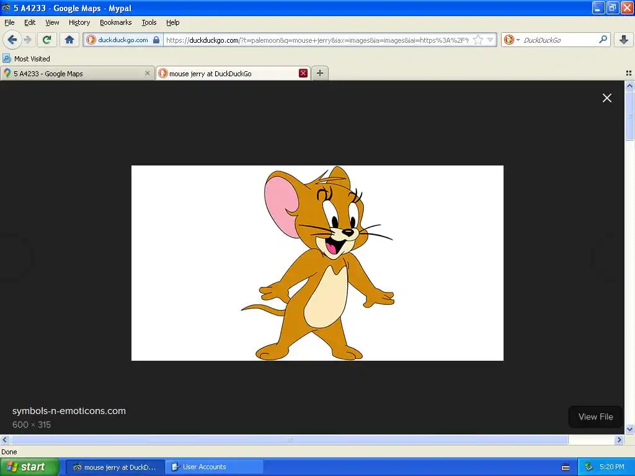This screenshot has height=476, width=635.
Task: Click the padlock security icon in address bar
Action: [156, 40]
